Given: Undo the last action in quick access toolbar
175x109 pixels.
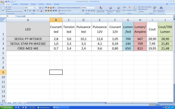Looking at the screenshot, I should tap(8, 1).
